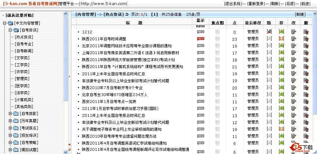Viewport: 317px width, 154px height.
Task: Click the 重新登录 link
Action: (256, 4)
